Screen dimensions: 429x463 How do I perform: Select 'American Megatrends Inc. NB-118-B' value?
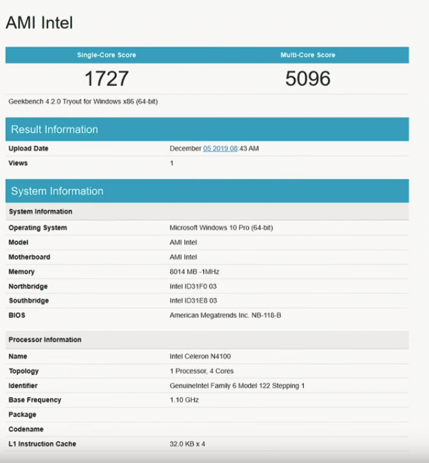point(225,315)
